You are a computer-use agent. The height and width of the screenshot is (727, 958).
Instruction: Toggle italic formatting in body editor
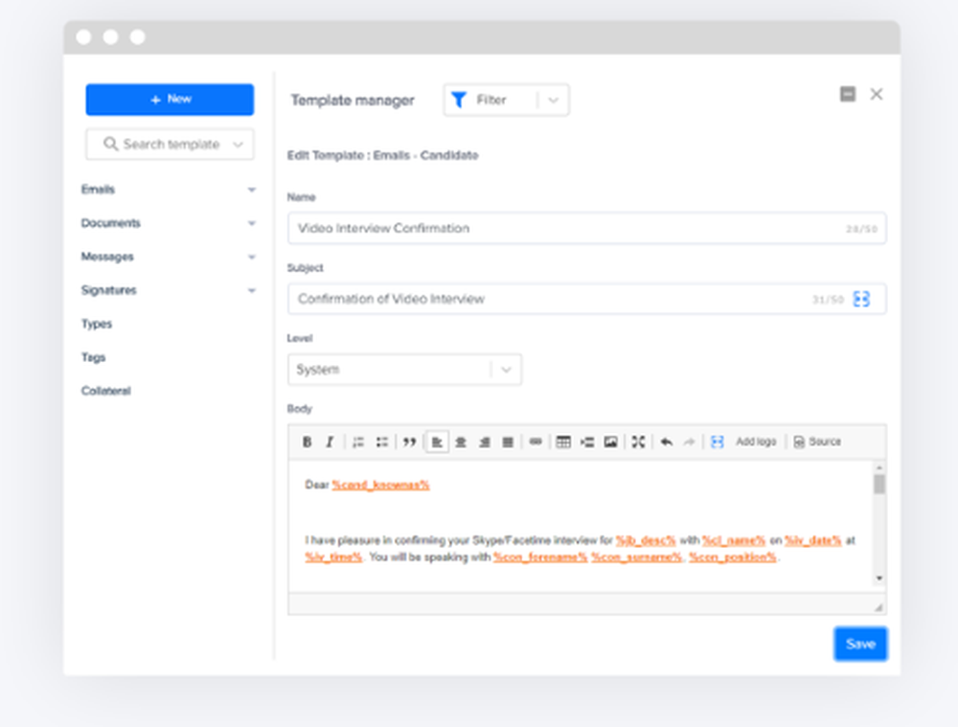click(x=330, y=442)
